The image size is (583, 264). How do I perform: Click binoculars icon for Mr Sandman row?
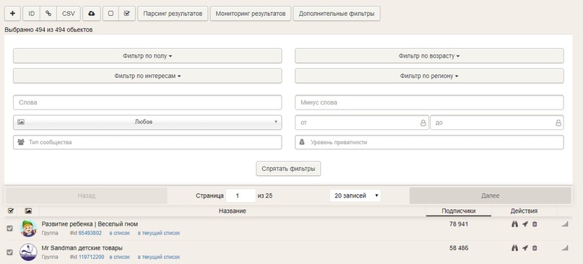(x=515, y=247)
